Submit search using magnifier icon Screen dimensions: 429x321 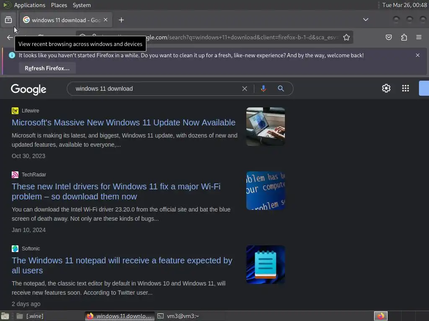[281, 89]
